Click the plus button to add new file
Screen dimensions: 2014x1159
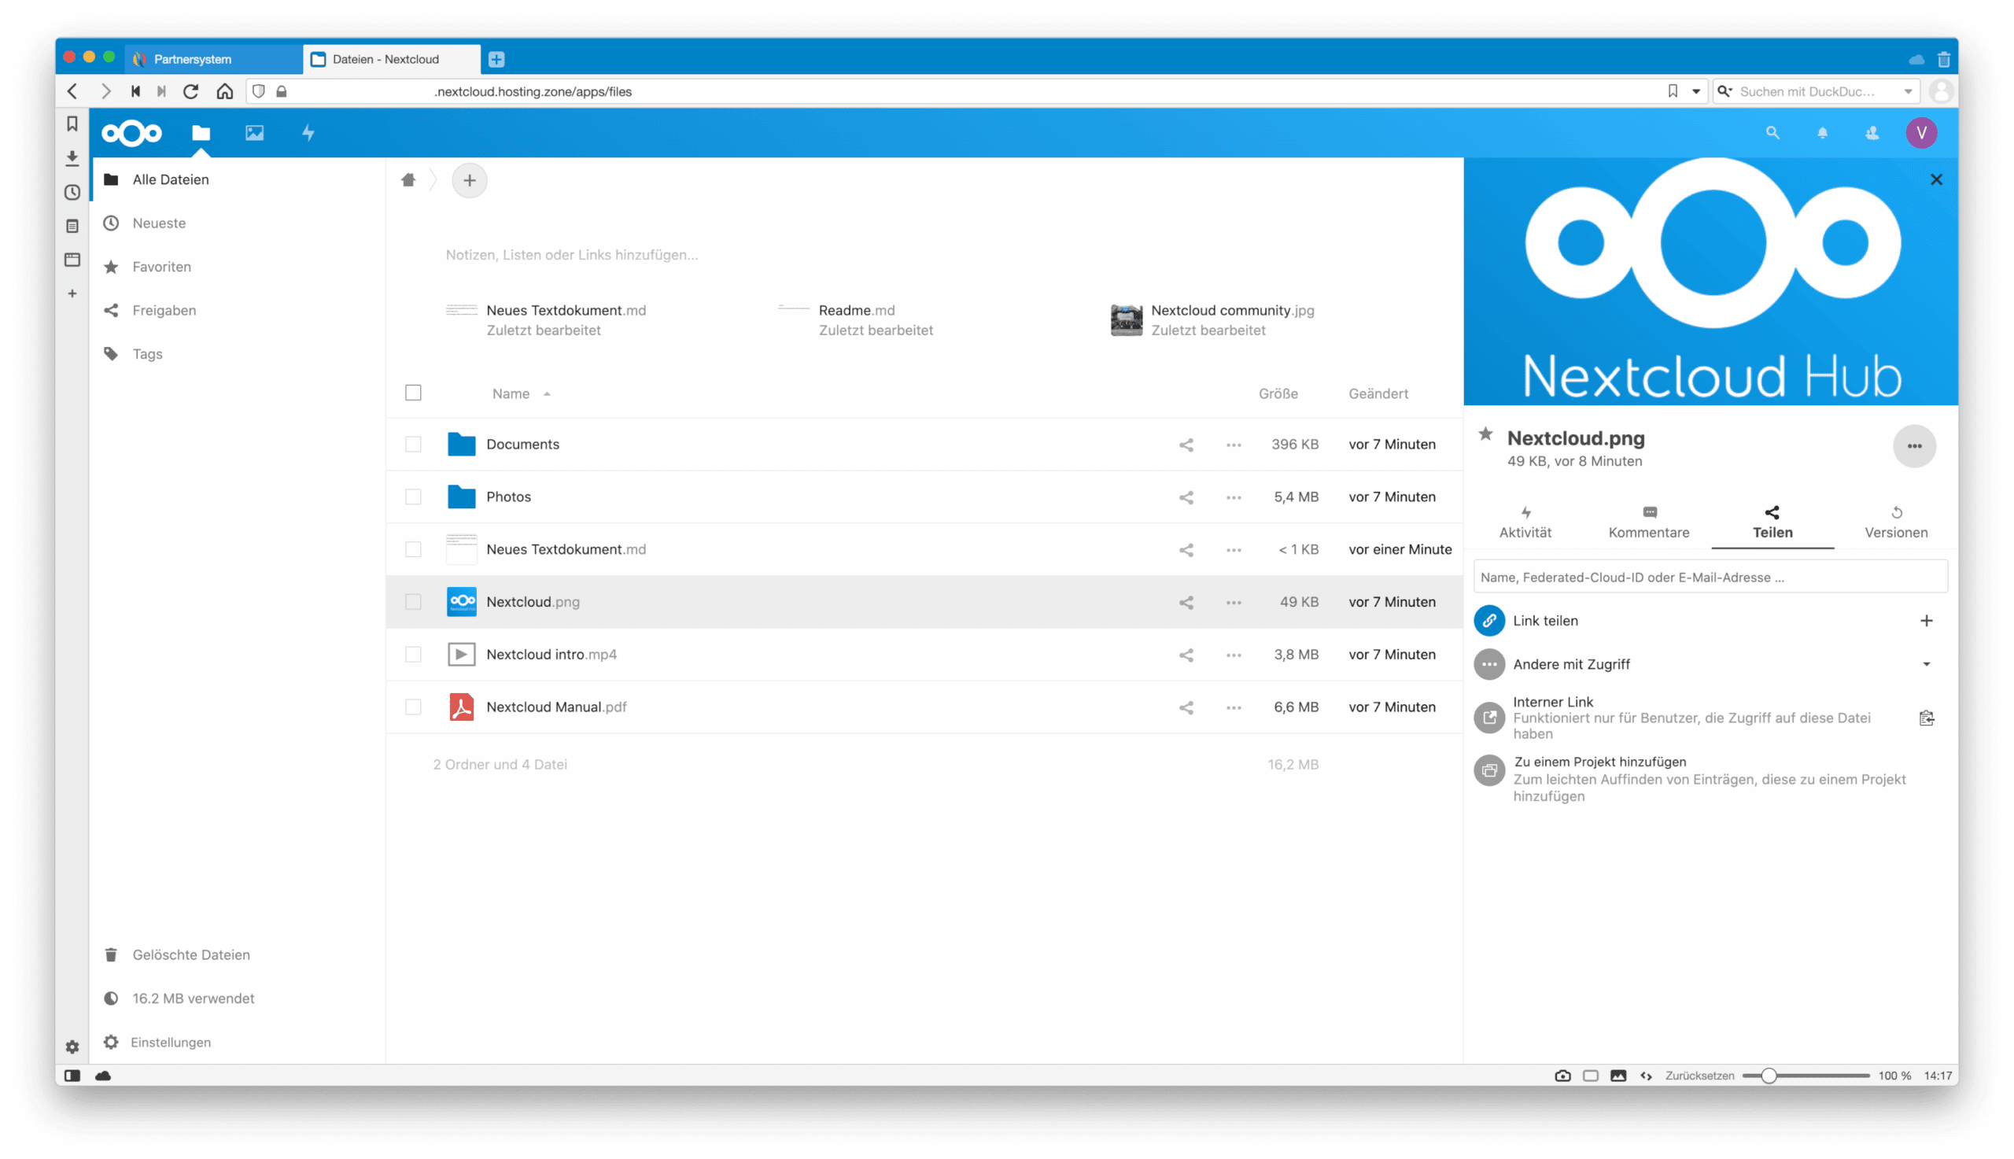point(470,181)
